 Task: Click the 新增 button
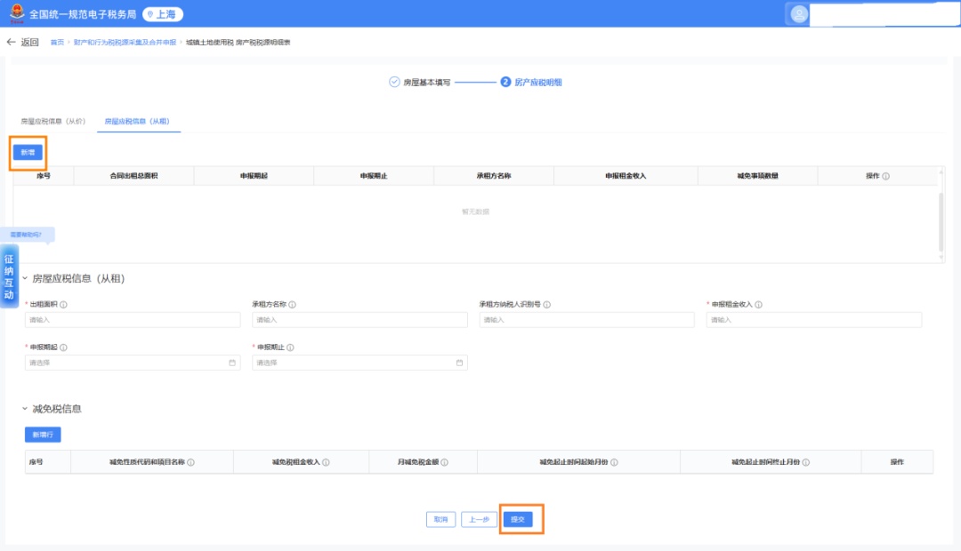coord(28,153)
